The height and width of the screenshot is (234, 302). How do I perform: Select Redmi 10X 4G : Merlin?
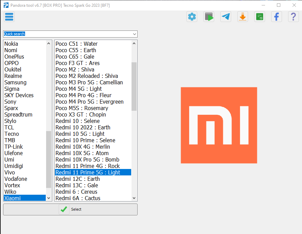click(x=93, y=147)
